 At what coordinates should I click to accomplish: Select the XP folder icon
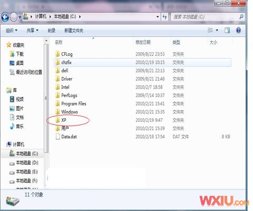pyautogui.click(x=57, y=120)
